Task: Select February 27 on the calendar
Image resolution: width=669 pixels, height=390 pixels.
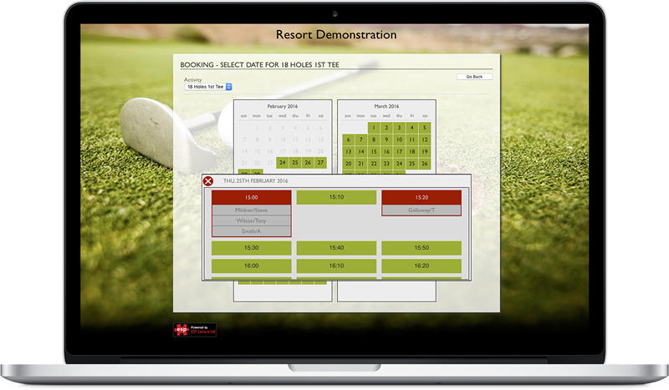Action: pyautogui.click(x=321, y=162)
